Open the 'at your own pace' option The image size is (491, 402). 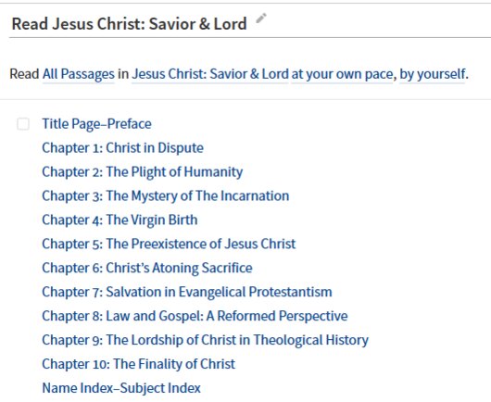pos(342,74)
